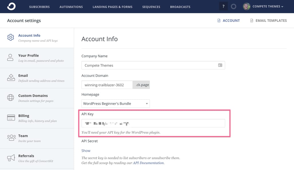Open Your Profile settings
294x170 pixels.
click(x=37, y=58)
